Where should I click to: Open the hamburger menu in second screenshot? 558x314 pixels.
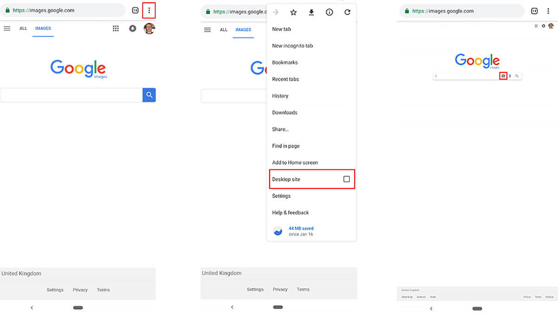coord(207,30)
